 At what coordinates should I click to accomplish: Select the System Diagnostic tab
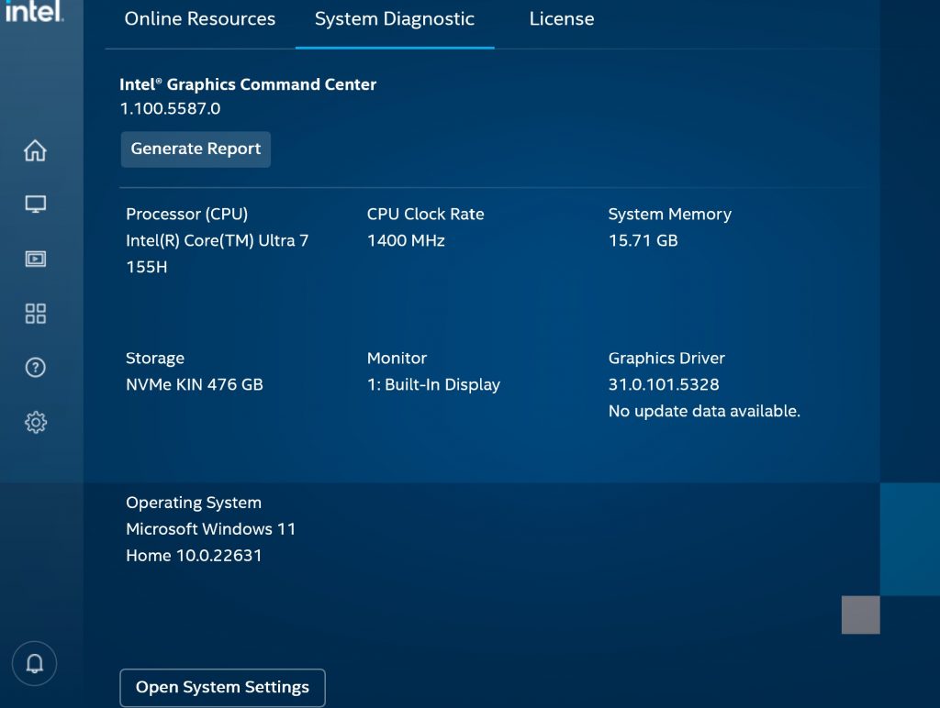(x=394, y=19)
